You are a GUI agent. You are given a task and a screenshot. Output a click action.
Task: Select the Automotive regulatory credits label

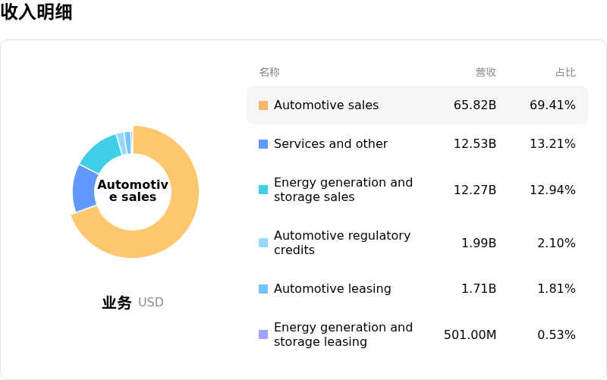(x=342, y=243)
